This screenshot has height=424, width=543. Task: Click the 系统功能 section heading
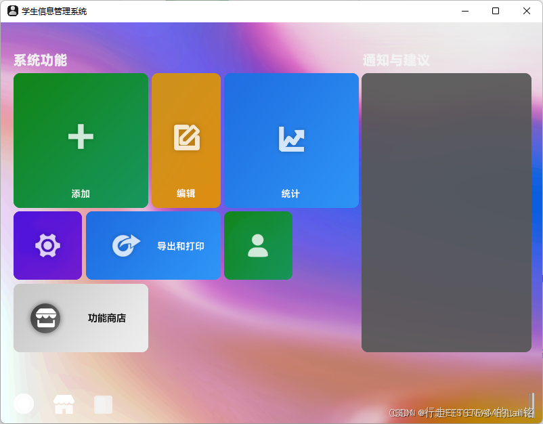click(x=40, y=60)
